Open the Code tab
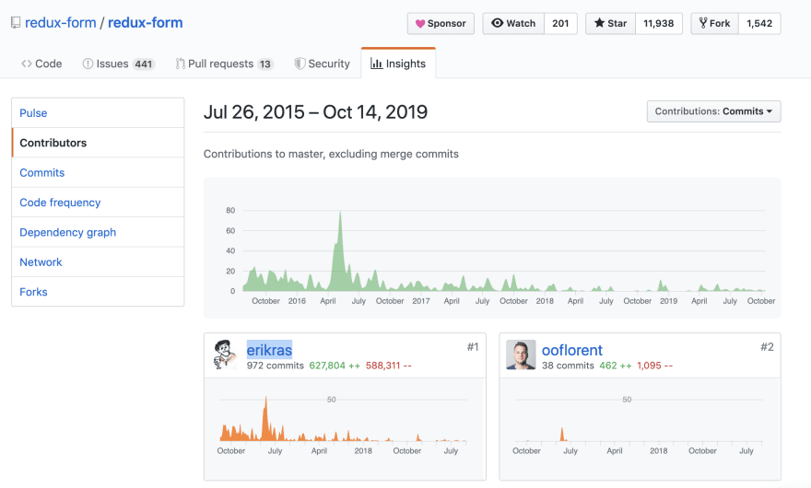The height and width of the screenshot is (488, 811). 41,64
